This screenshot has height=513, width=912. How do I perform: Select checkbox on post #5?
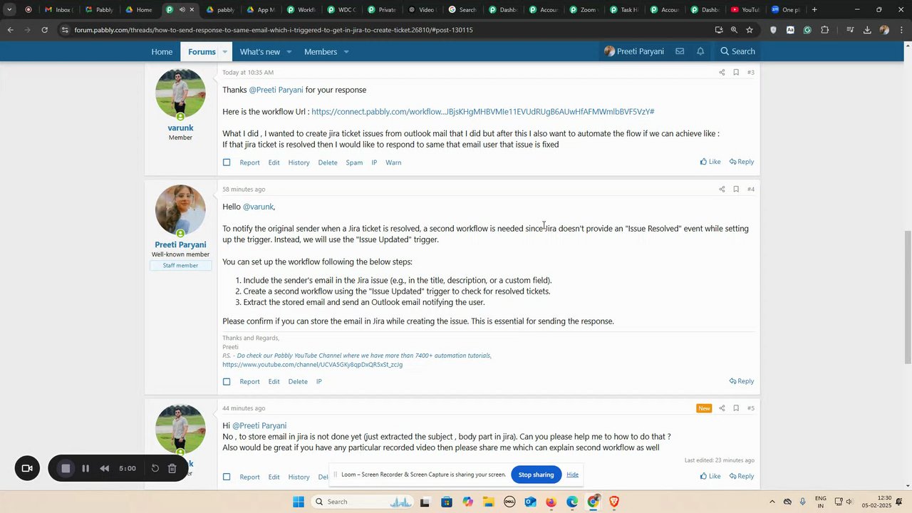point(227,477)
